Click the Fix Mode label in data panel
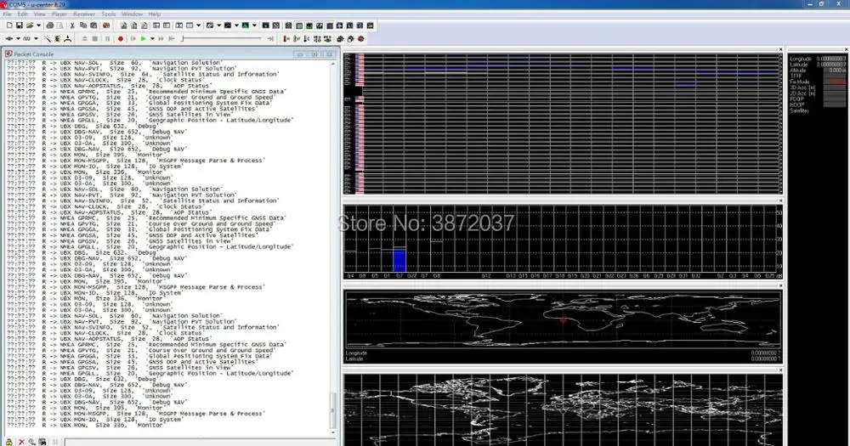The width and height of the screenshot is (850, 446). (x=800, y=82)
